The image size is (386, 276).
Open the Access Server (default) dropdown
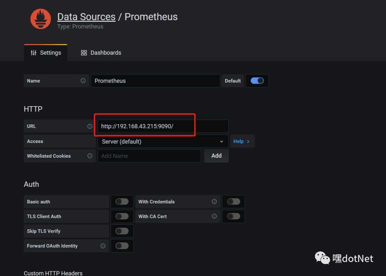click(163, 142)
